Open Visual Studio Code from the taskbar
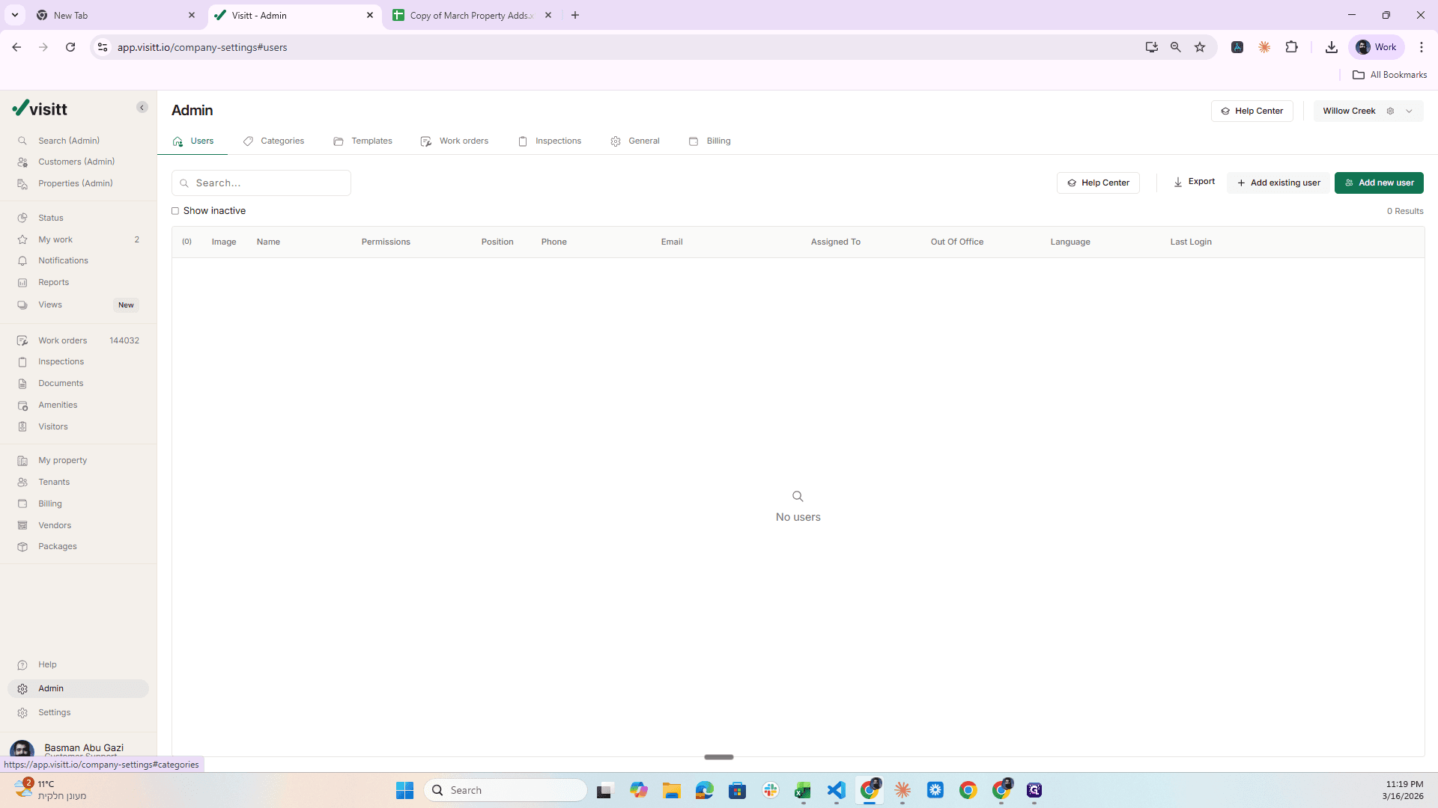 click(836, 790)
